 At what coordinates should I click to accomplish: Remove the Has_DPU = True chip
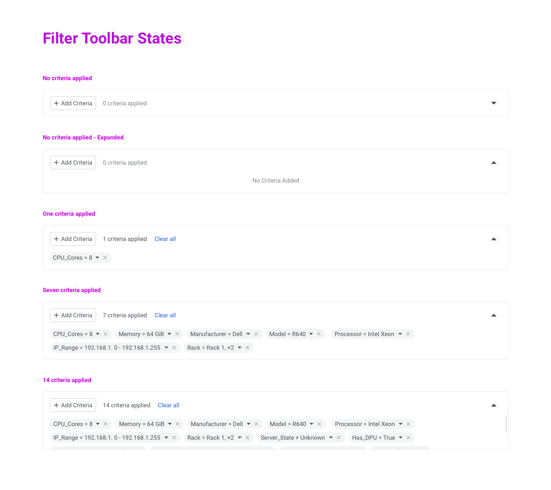[x=408, y=438]
